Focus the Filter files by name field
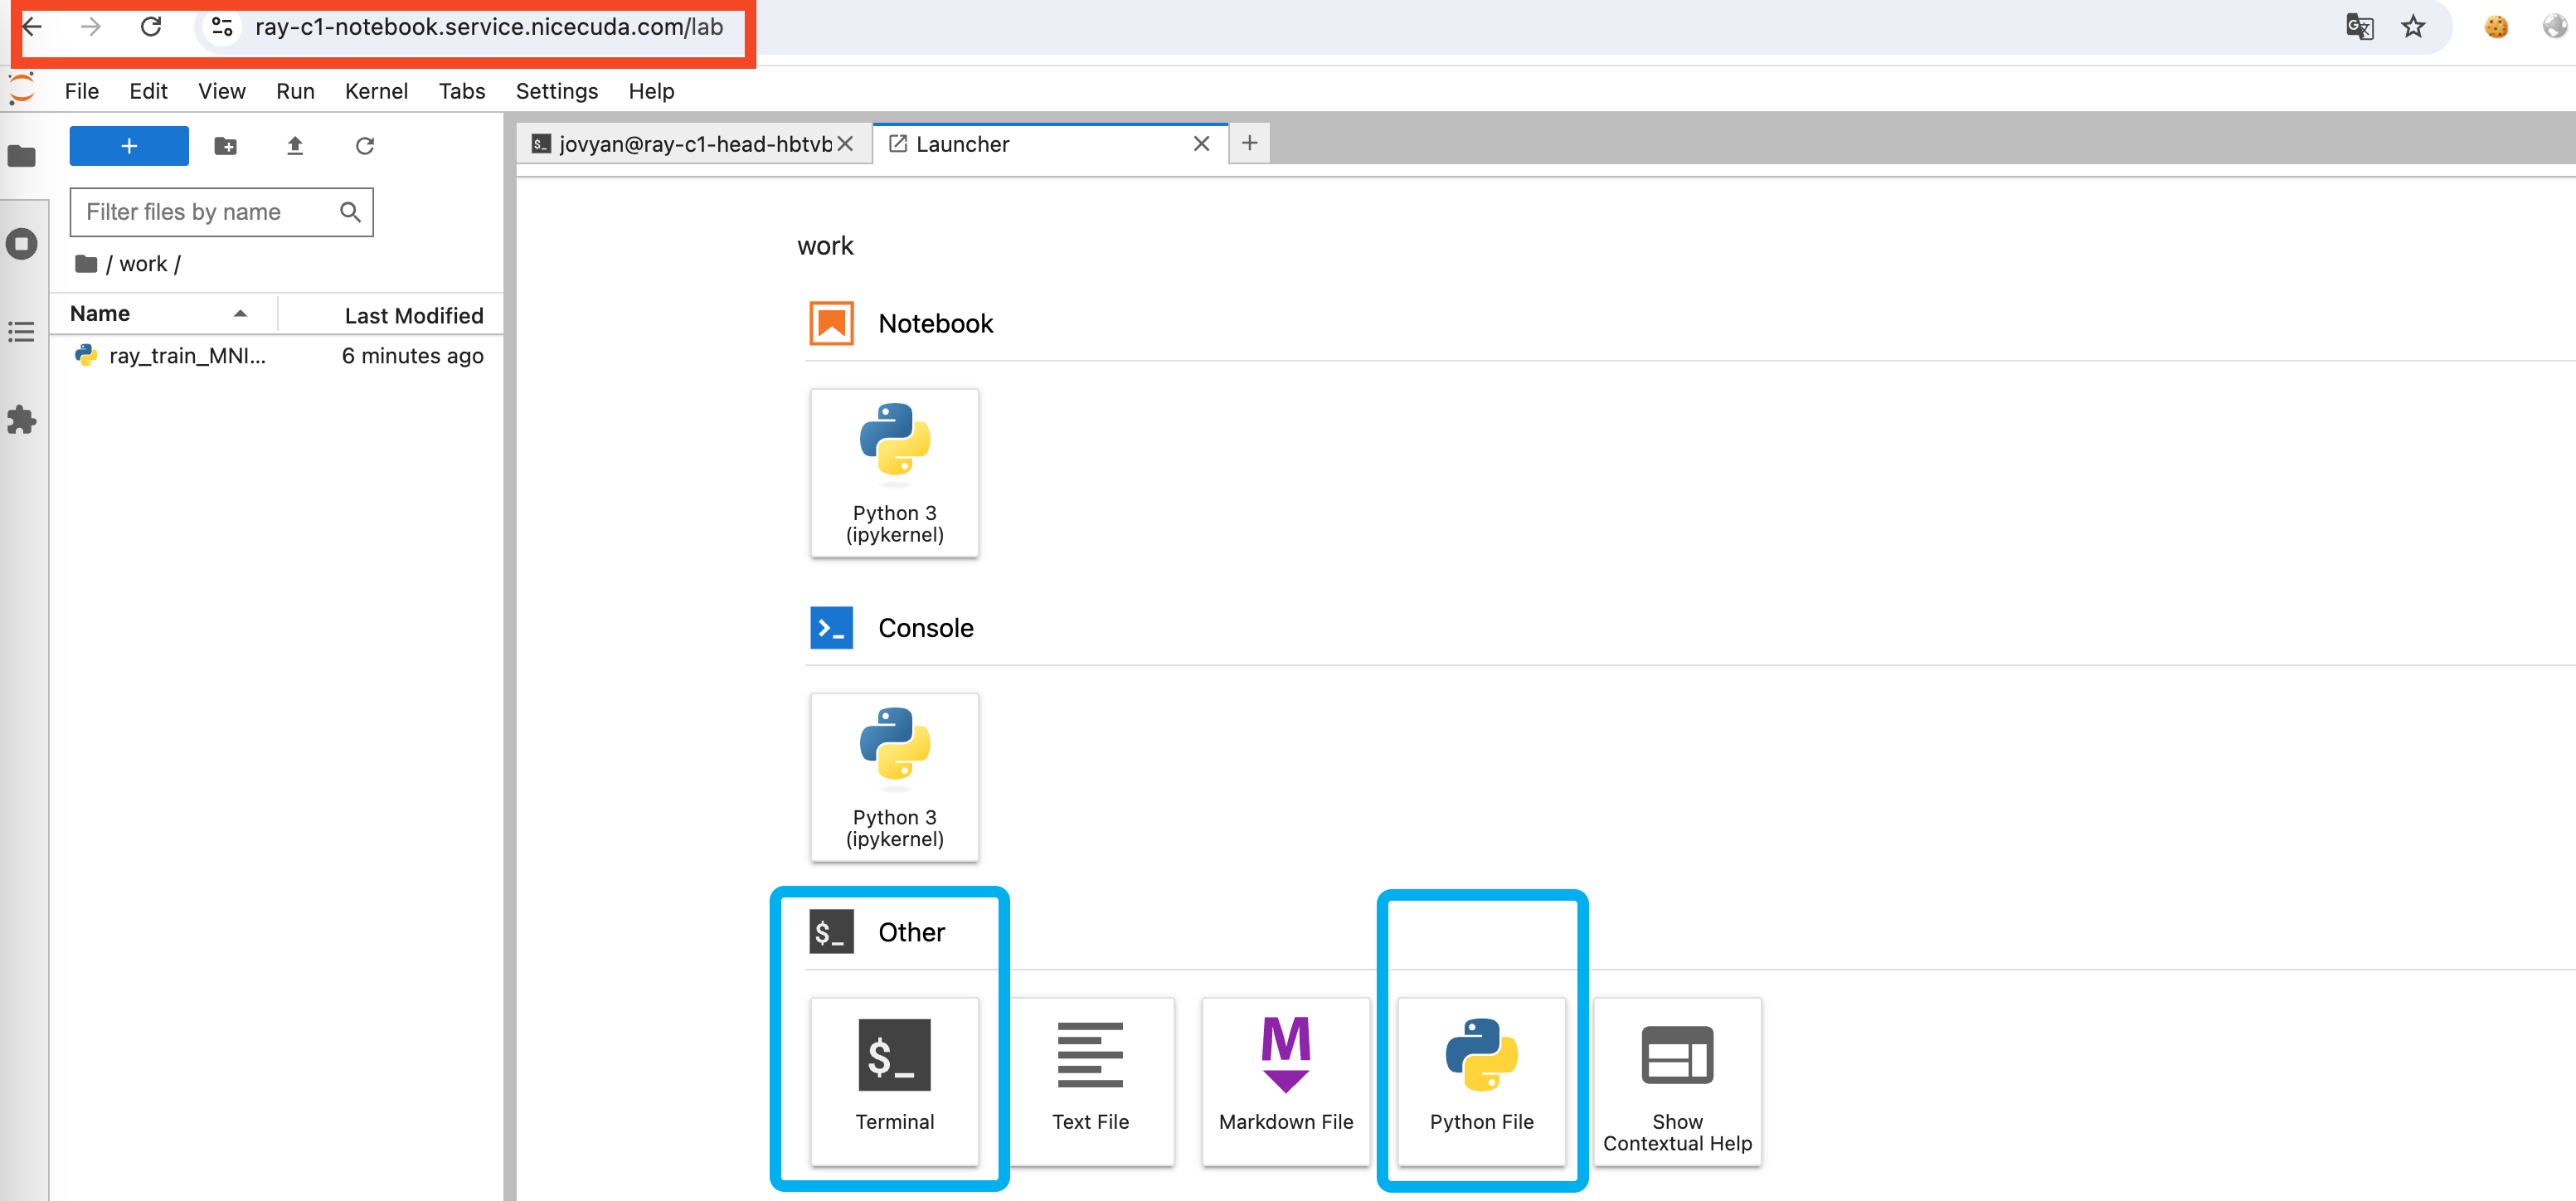Image resolution: width=2576 pixels, height=1201 pixels. pyautogui.click(x=205, y=212)
